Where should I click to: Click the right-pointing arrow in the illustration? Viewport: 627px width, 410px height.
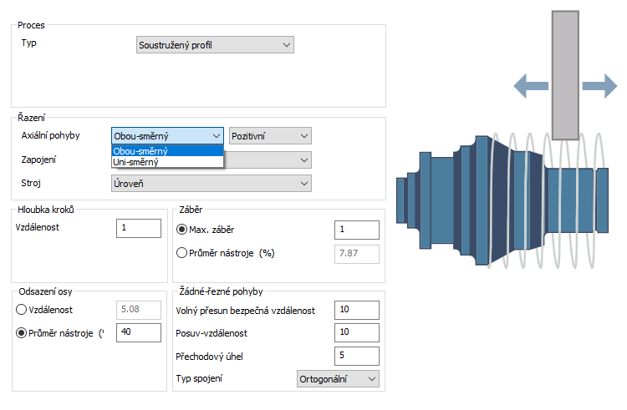coord(599,86)
